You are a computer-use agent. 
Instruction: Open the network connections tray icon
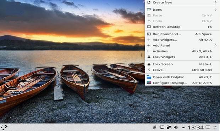(x=162, y=127)
